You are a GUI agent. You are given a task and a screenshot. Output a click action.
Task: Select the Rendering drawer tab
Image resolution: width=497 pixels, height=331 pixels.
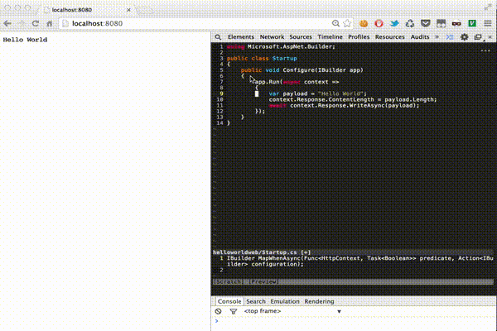click(319, 301)
